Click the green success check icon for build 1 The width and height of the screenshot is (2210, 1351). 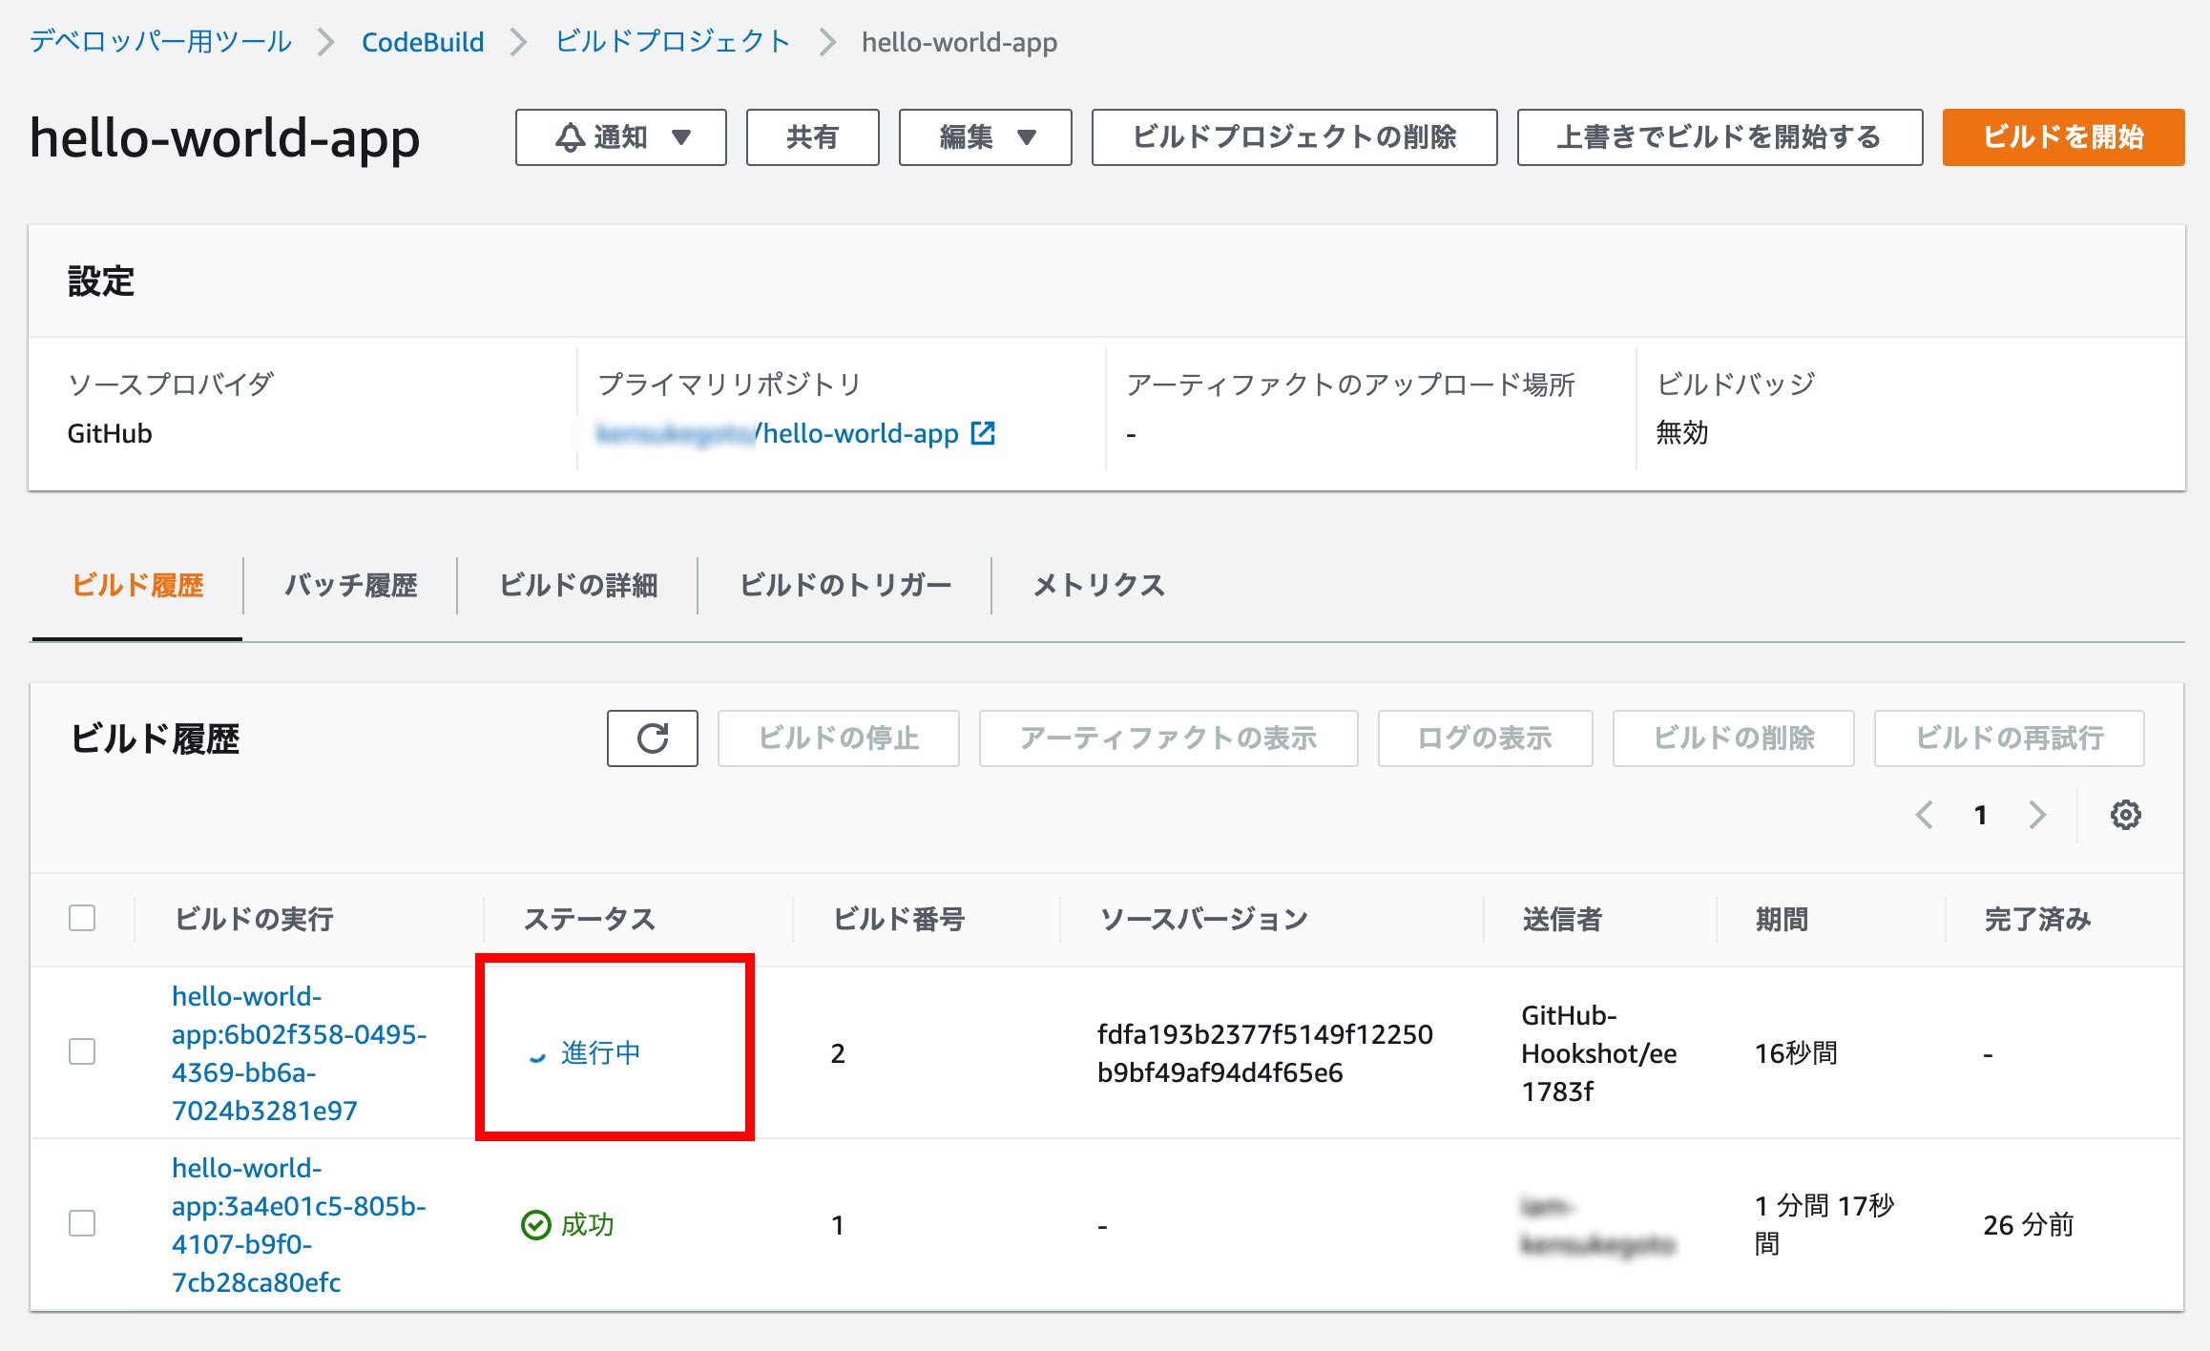tap(534, 1225)
